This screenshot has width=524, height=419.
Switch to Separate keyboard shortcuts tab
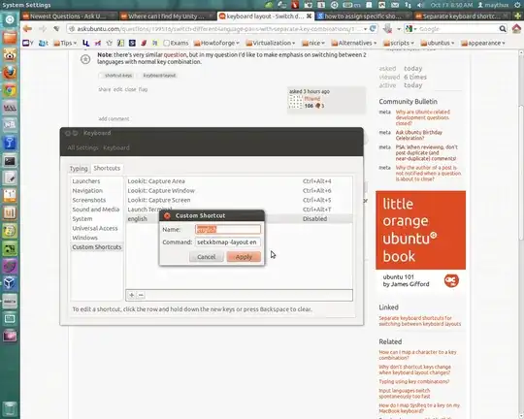(x=462, y=16)
